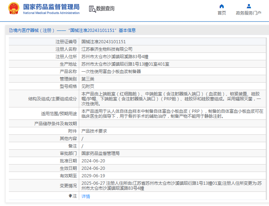Click approval date 2024-06-20 in 批准日期 row
269x206 pixels.
93,161
